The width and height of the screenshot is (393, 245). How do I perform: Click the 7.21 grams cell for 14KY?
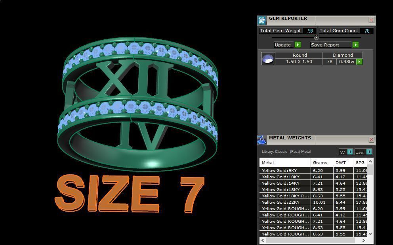(x=322, y=183)
